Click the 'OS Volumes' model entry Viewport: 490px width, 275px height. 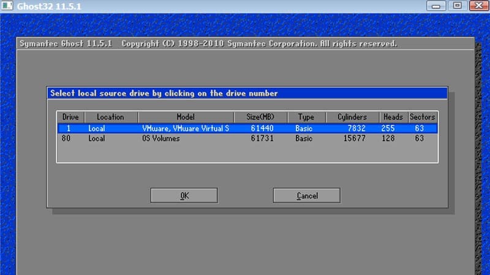[161, 139]
